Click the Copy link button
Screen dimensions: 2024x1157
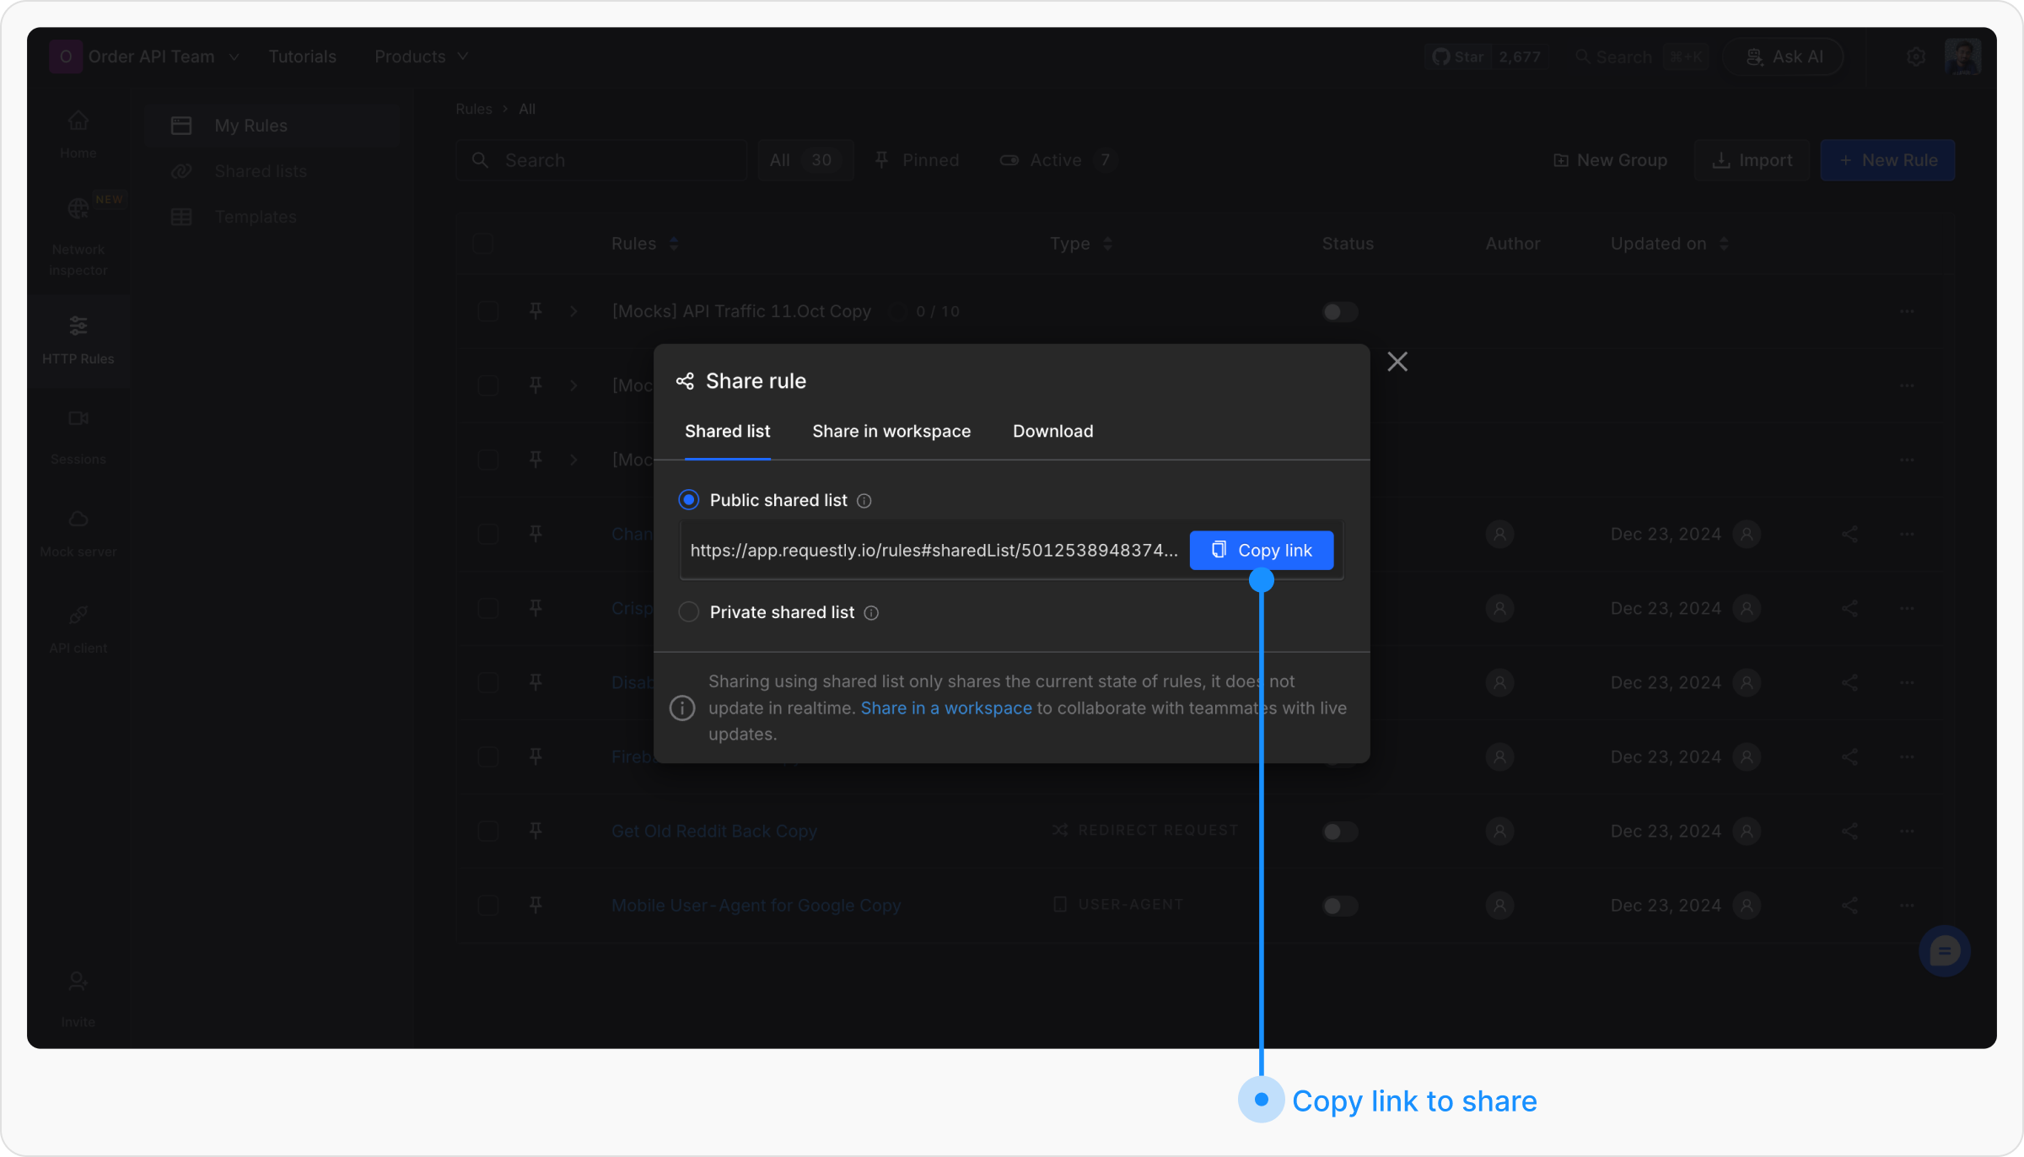point(1261,551)
